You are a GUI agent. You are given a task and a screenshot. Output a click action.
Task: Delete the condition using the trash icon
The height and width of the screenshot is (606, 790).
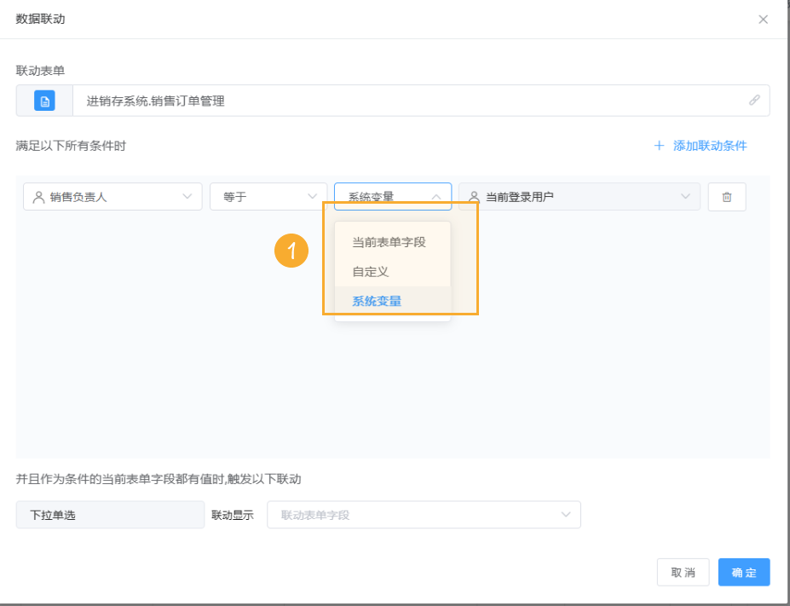726,196
